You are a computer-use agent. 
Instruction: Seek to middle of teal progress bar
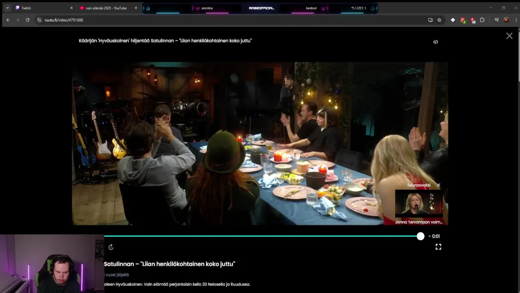[x=260, y=236]
